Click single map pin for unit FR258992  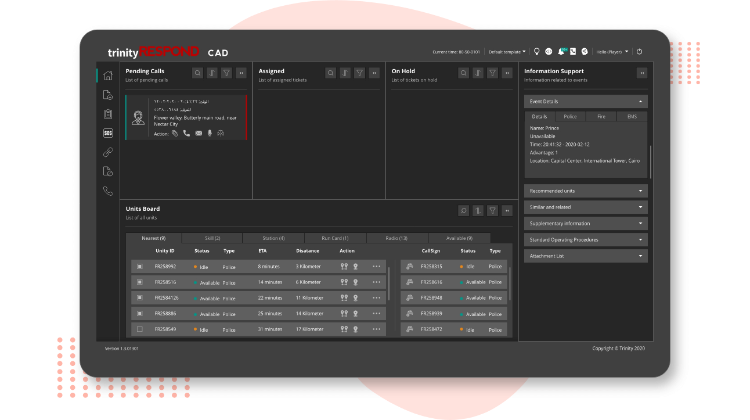click(355, 266)
